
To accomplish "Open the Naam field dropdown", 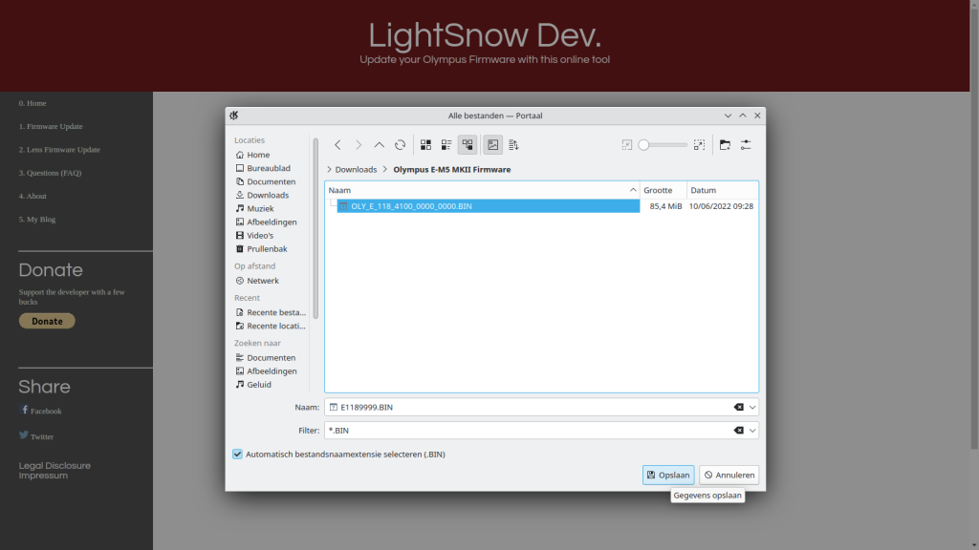I will click(x=752, y=407).
